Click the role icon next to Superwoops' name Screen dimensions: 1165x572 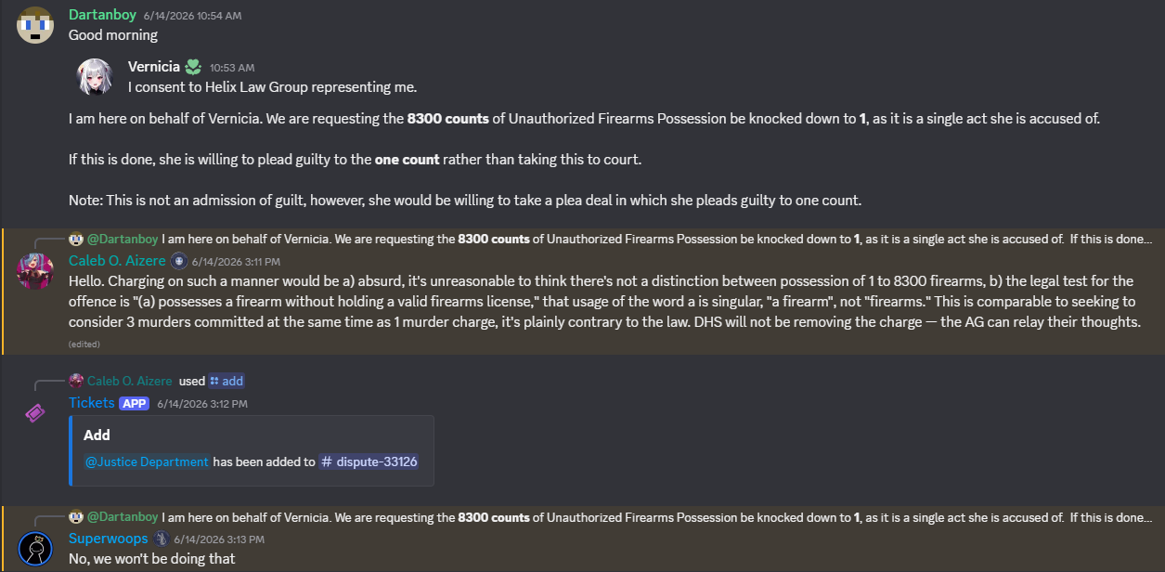(161, 539)
